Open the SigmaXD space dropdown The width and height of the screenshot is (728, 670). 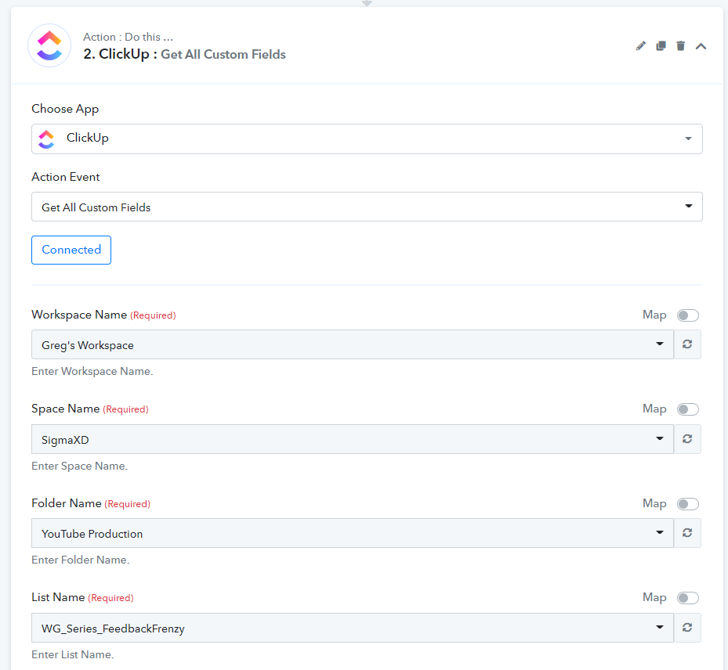353,439
